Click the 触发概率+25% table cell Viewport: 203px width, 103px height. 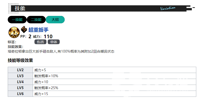tap(46, 88)
